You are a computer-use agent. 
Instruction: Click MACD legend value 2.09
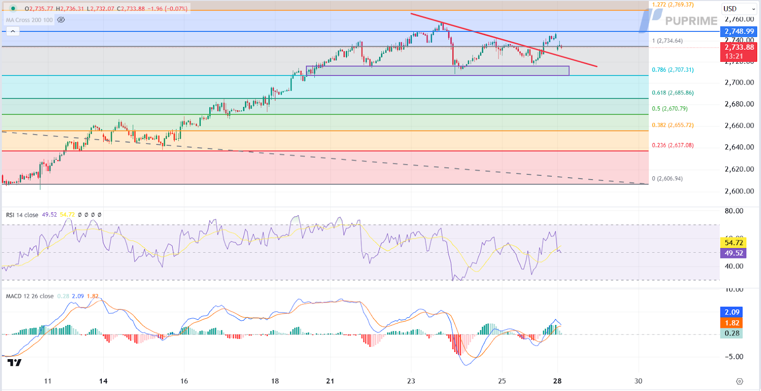78,296
